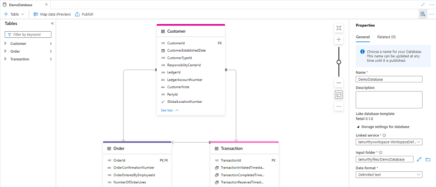Switch to the Related (0) tab
This screenshot has height=187, width=436.
(386, 37)
